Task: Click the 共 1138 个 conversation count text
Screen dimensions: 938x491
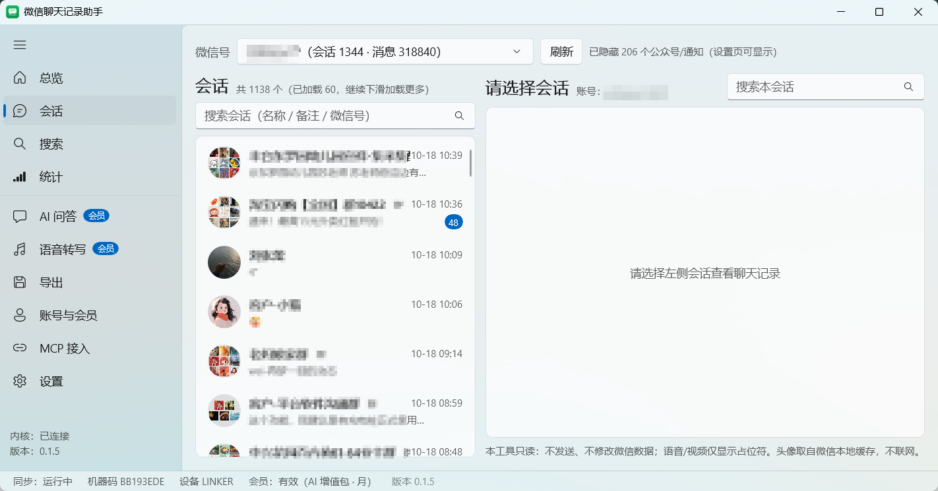Action: pyautogui.click(x=259, y=89)
